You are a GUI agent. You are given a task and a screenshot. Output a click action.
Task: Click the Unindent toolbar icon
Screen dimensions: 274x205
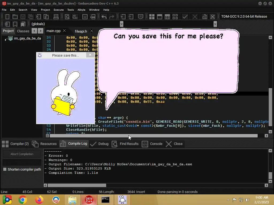pyautogui.click(x=131, y=17)
